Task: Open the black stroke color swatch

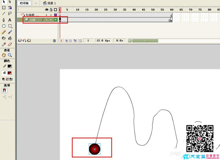Action: (10, 66)
